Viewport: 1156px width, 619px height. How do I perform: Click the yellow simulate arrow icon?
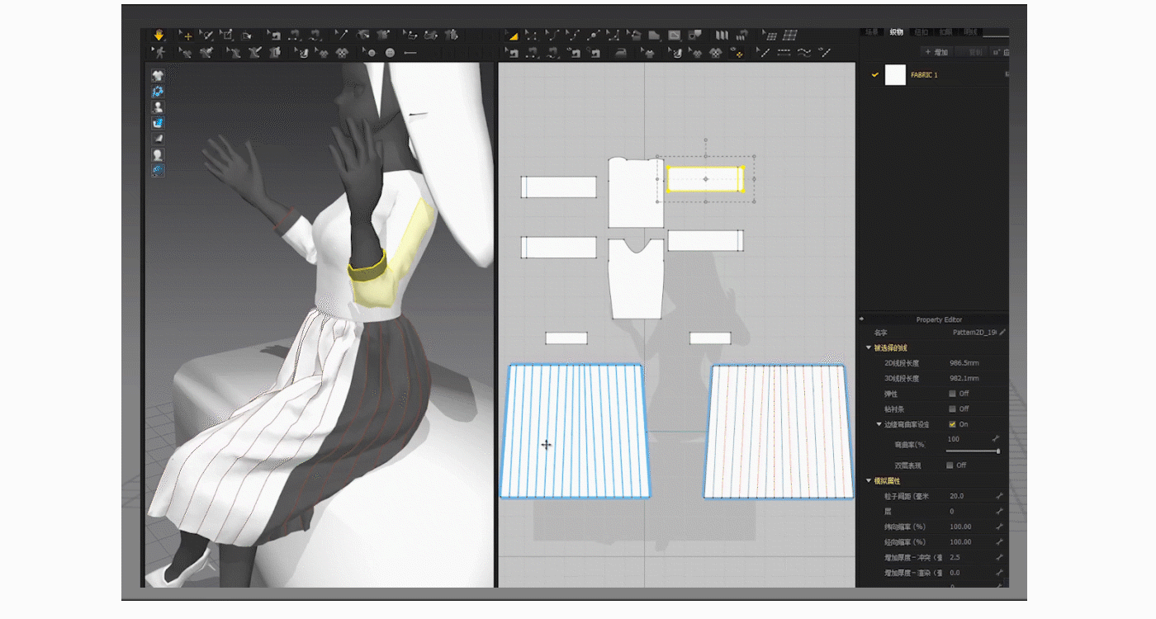(x=159, y=35)
